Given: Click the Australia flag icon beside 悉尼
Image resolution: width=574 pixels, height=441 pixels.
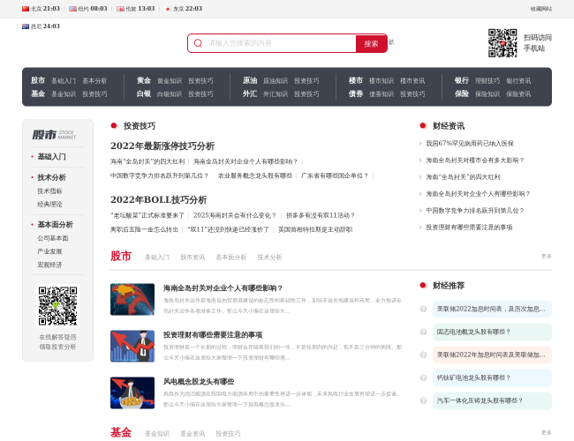Looking at the screenshot, I should point(26,26).
